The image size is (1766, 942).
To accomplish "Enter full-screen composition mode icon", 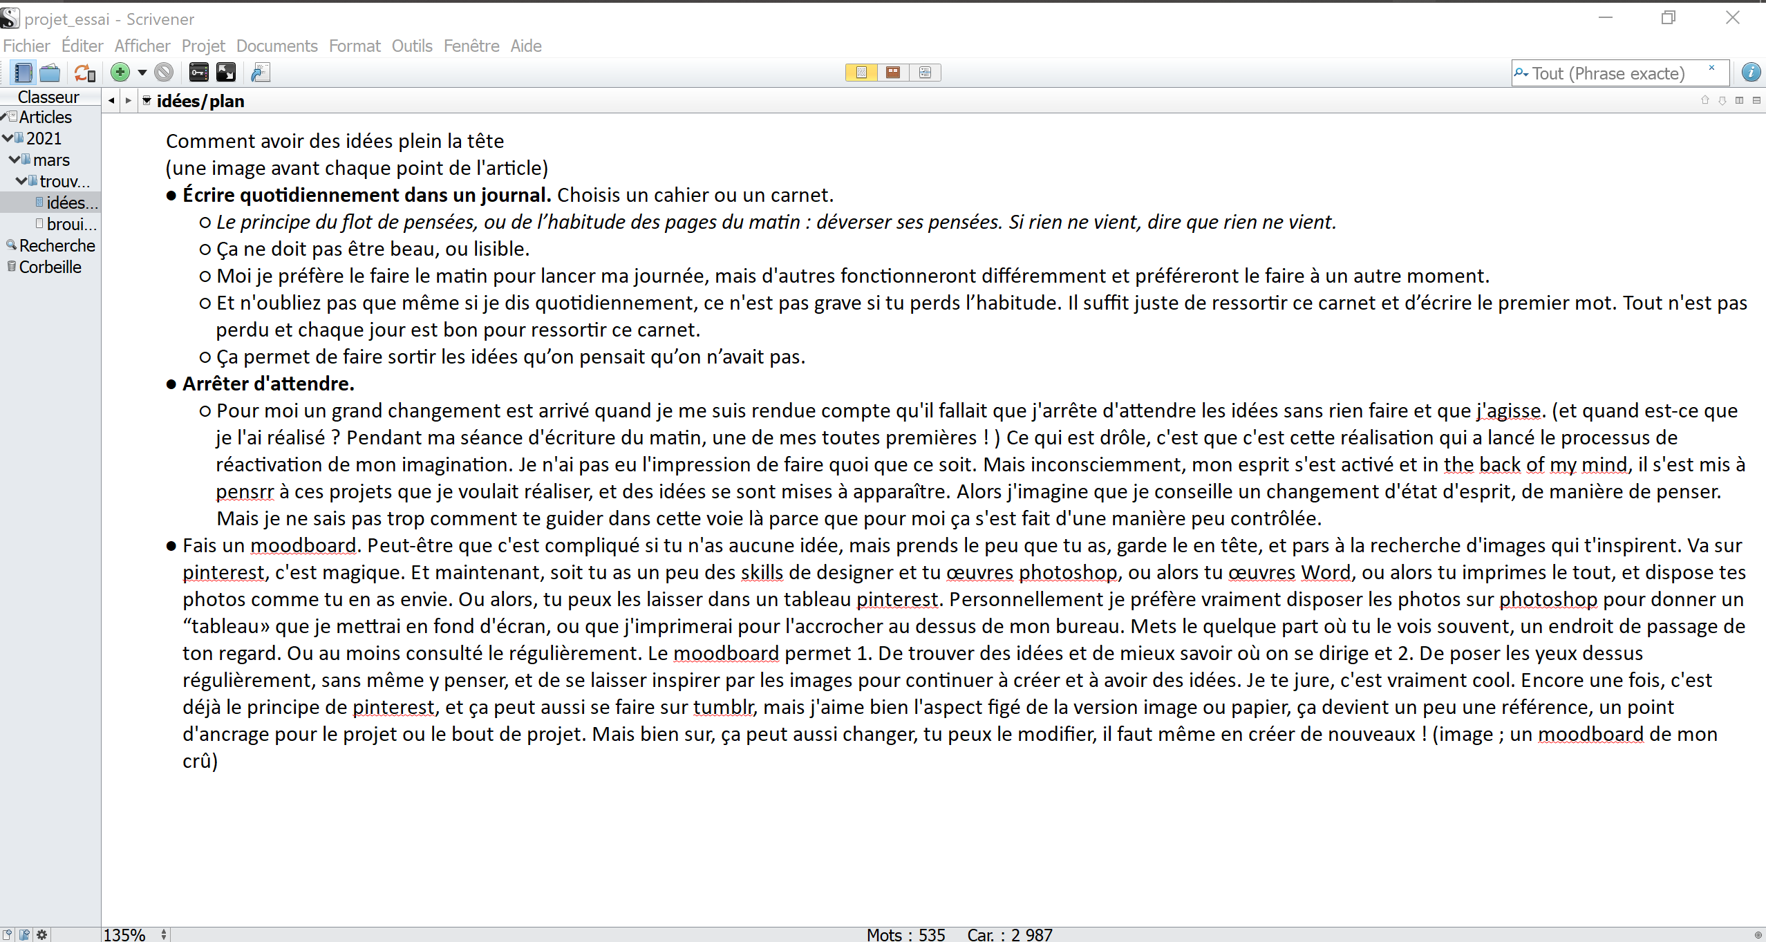I will [226, 73].
